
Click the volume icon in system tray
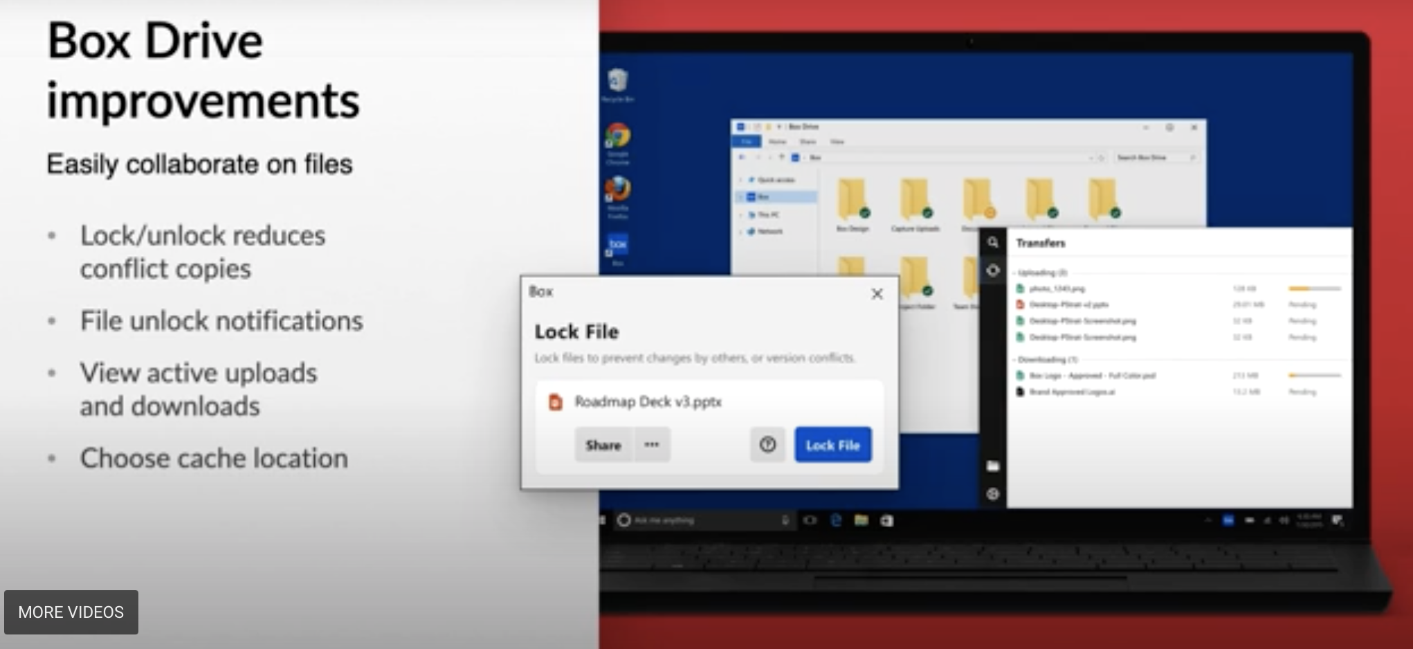click(1284, 520)
